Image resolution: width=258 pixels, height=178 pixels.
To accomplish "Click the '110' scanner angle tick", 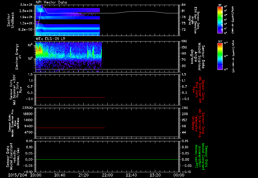I will click(x=184, y=54).
